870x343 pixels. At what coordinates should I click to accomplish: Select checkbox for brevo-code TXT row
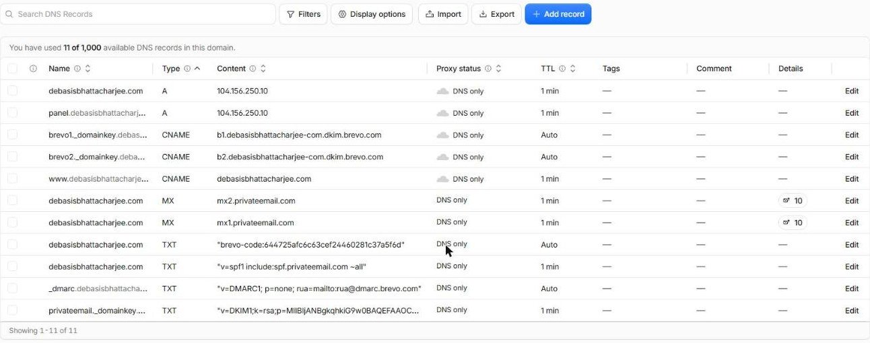(x=13, y=245)
